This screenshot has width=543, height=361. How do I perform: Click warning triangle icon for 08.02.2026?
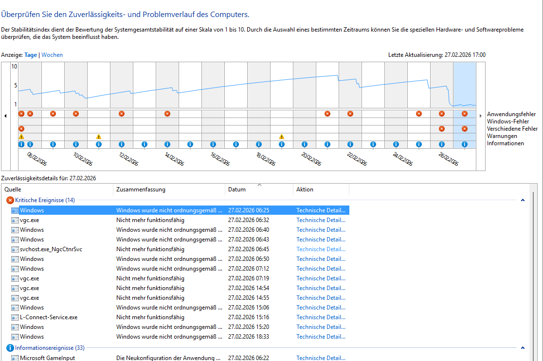click(x=21, y=137)
